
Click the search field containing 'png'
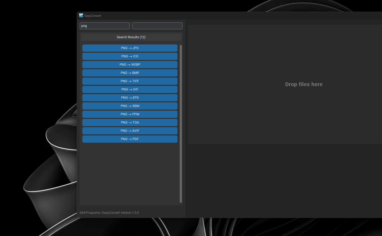click(104, 26)
